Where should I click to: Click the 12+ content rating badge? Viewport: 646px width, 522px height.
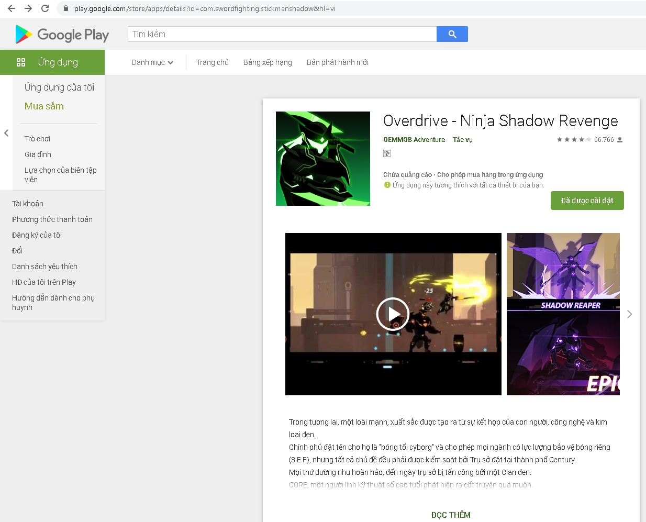(387, 153)
